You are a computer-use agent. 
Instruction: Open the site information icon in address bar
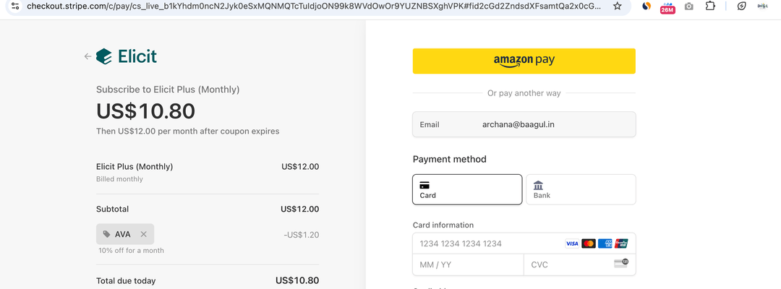14,7
